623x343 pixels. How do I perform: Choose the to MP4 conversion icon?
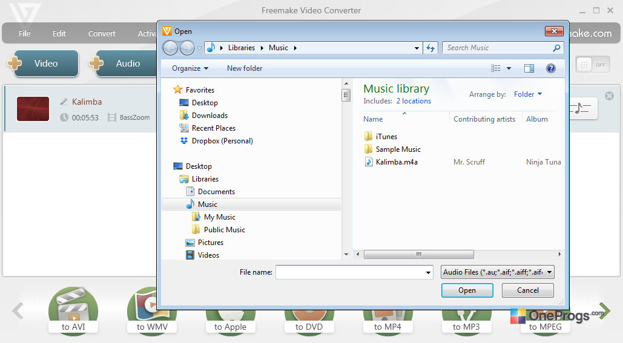[x=387, y=322]
